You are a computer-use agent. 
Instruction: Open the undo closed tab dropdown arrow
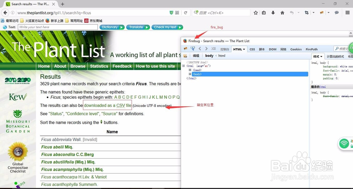click(299, 13)
